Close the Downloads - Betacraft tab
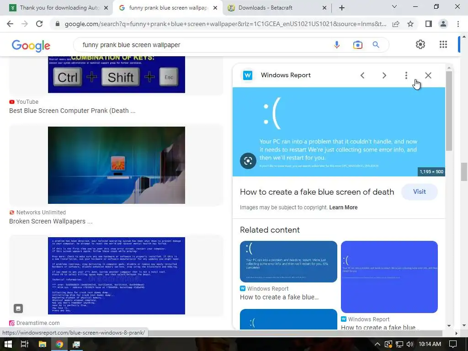 tap(324, 8)
